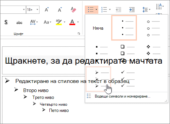Click Редактиране на стилове first-level text
The image size is (170, 124).
[72, 81]
